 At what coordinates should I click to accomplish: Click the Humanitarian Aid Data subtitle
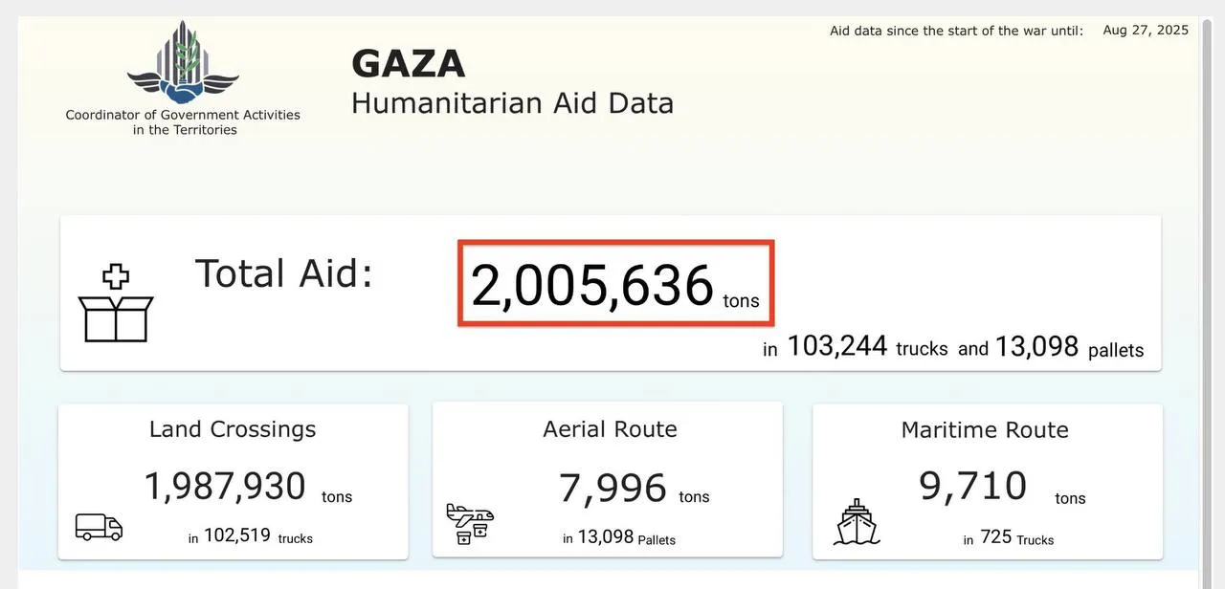click(x=512, y=103)
